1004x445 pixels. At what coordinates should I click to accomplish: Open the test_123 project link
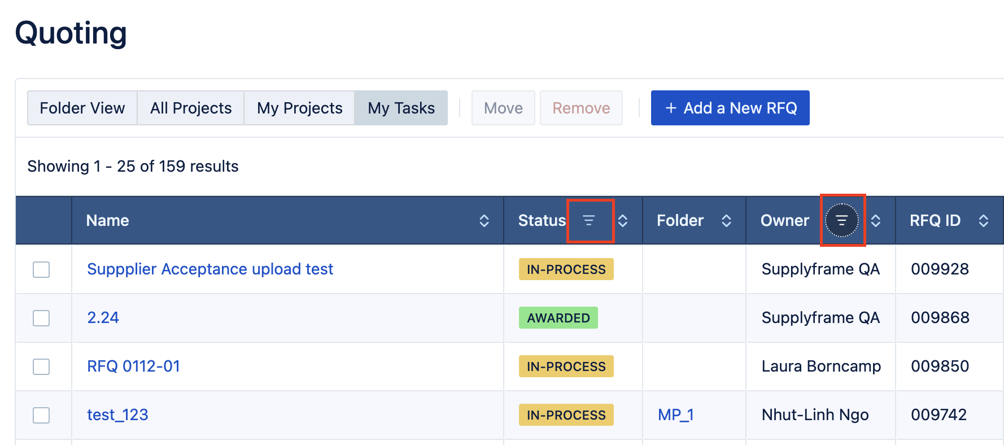click(x=117, y=415)
